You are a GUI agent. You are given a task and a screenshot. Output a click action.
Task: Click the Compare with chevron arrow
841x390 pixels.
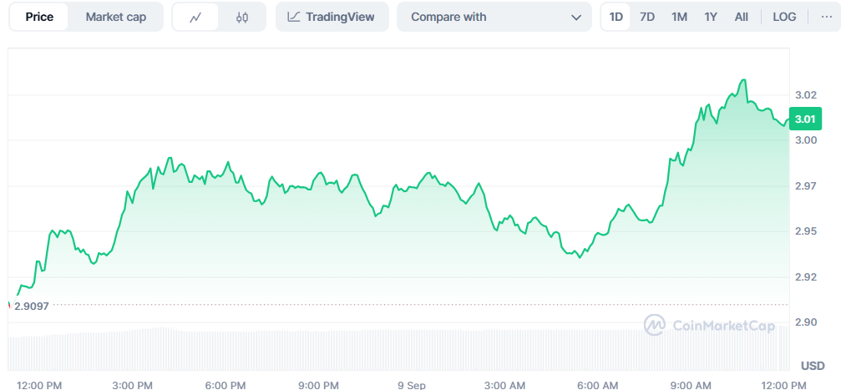pyautogui.click(x=576, y=18)
